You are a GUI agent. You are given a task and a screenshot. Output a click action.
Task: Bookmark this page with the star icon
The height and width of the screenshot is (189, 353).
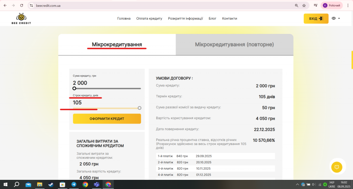(304, 6)
